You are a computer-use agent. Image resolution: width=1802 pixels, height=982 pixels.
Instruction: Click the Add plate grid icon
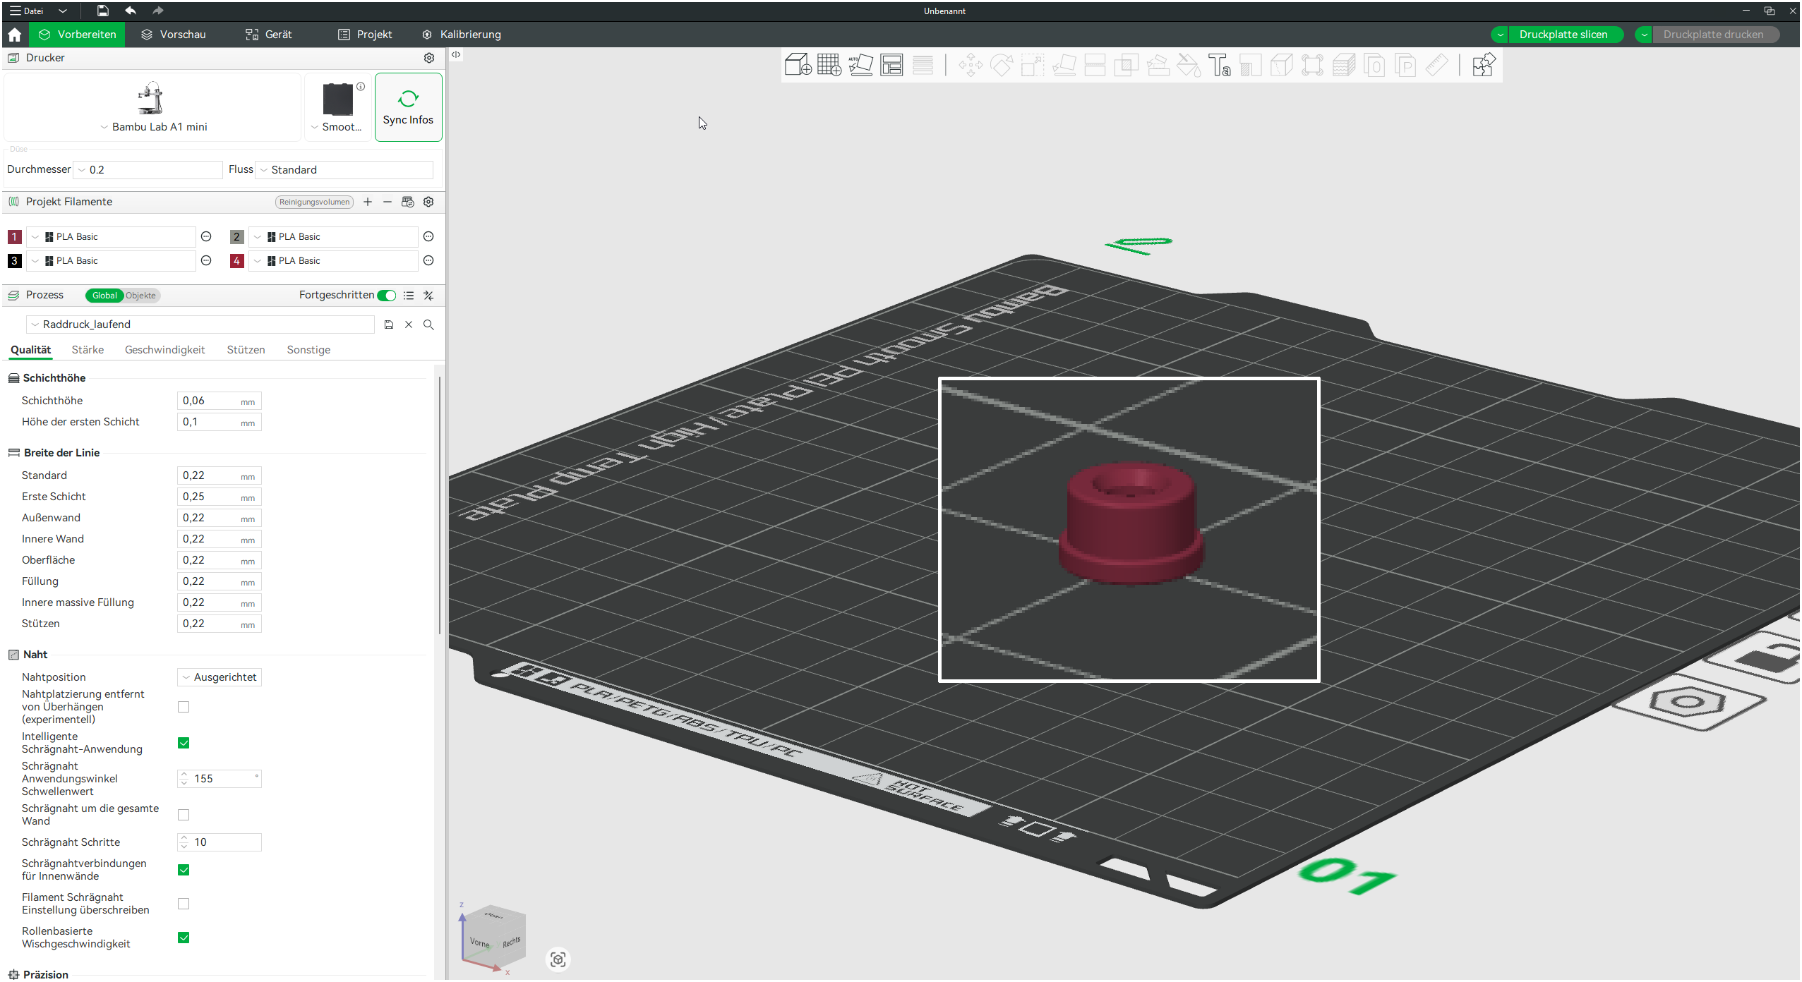point(829,65)
